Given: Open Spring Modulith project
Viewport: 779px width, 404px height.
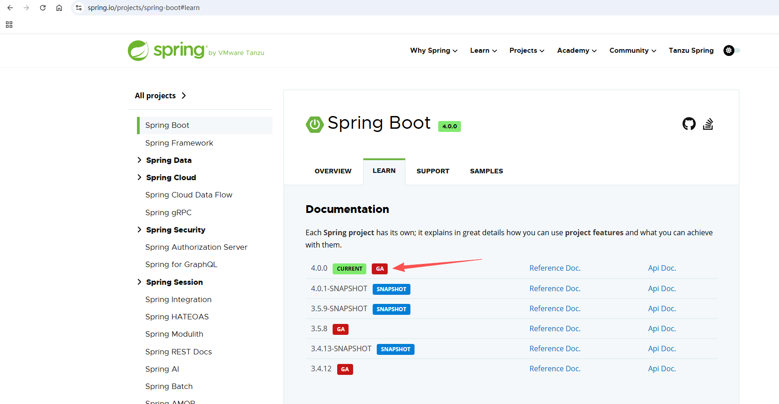Looking at the screenshot, I should [x=174, y=334].
